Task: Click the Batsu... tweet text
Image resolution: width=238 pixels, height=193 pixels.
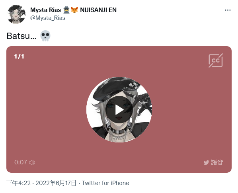Action: coord(21,36)
